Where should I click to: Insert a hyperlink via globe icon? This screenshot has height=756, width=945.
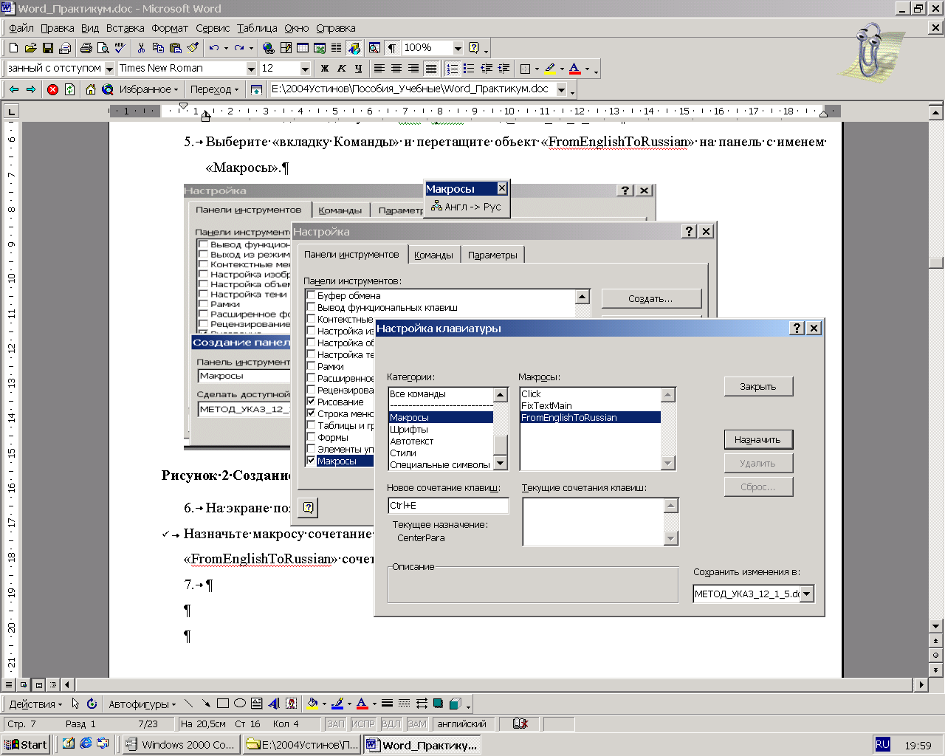tap(269, 48)
